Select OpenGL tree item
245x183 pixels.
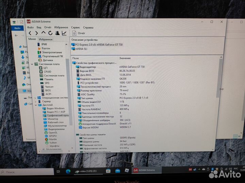pyautogui.click(x=51, y=133)
